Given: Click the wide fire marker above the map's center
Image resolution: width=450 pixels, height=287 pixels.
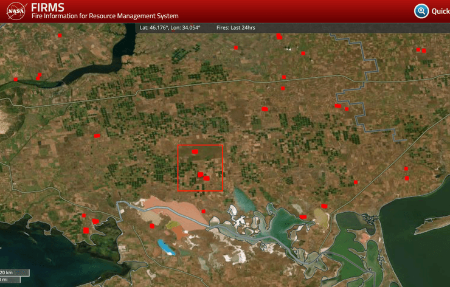Looking at the screenshot, I should pos(265,109).
